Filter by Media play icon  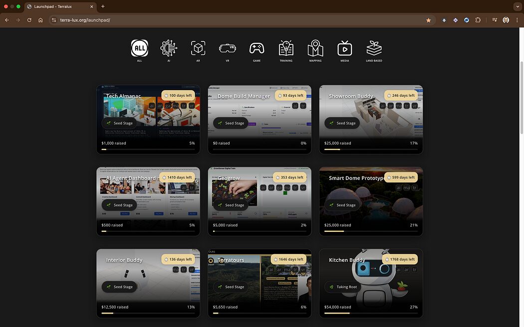344,48
